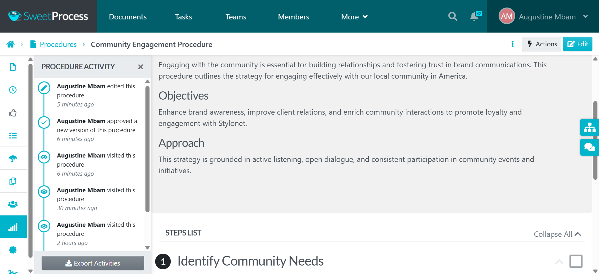Open the three-dot options menu
The image size is (599, 274).
click(x=512, y=44)
